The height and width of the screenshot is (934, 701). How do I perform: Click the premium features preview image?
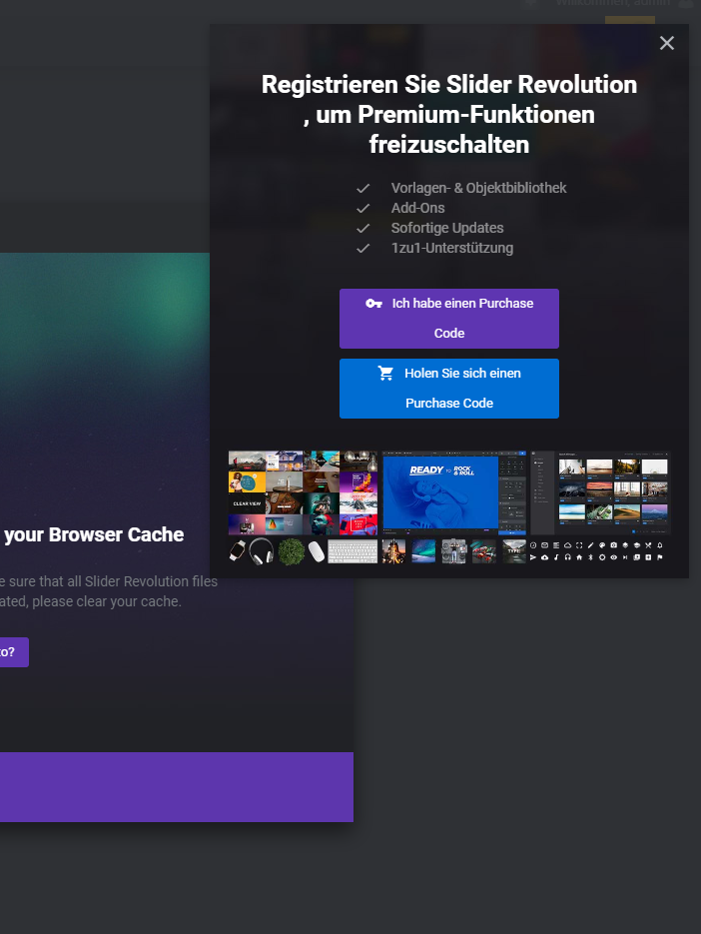coord(449,507)
